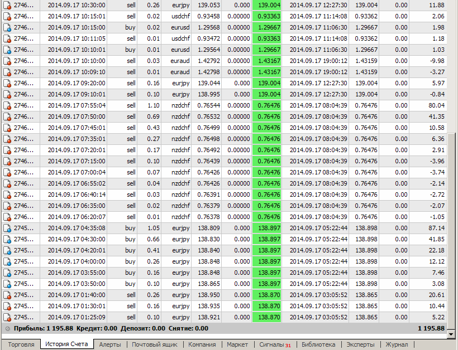Click the open price 0.93458

click(208, 16)
